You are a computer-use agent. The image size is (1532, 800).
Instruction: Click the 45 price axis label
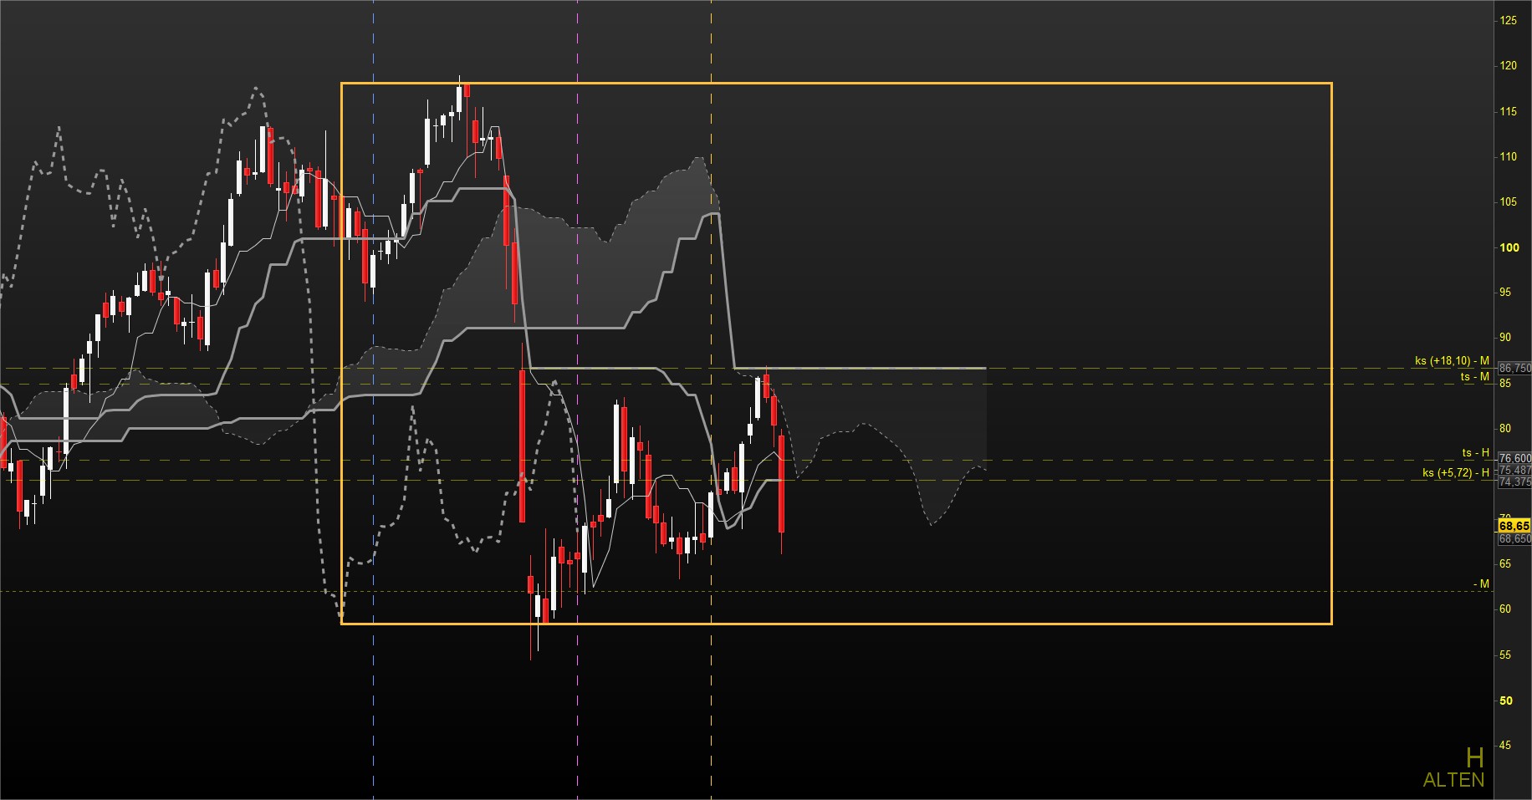[1505, 746]
